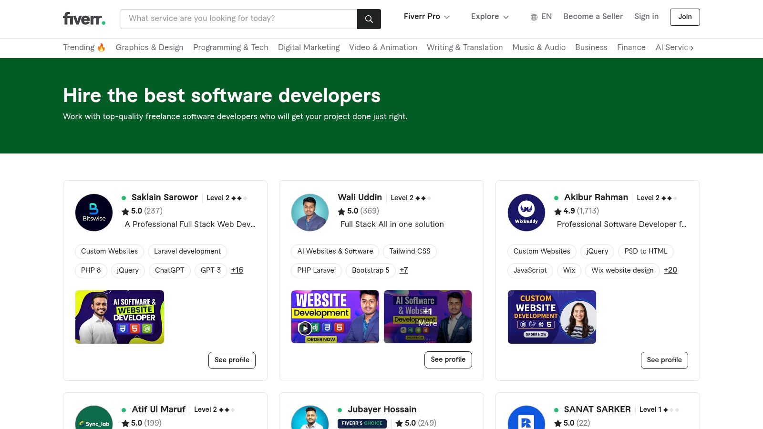
Task: Click the service search input field
Action: [x=238, y=19]
